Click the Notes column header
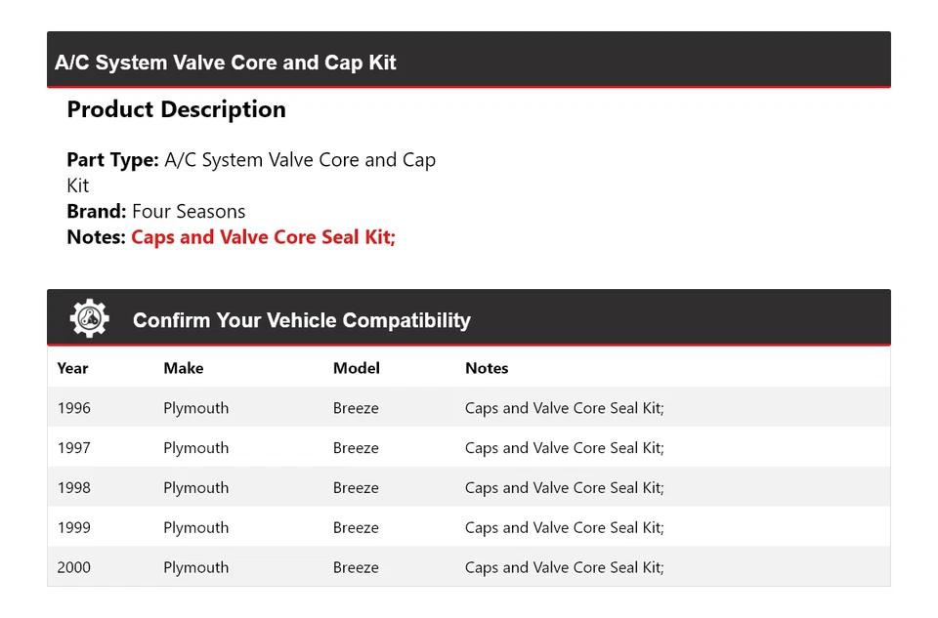938x618 pixels. [487, 368]
